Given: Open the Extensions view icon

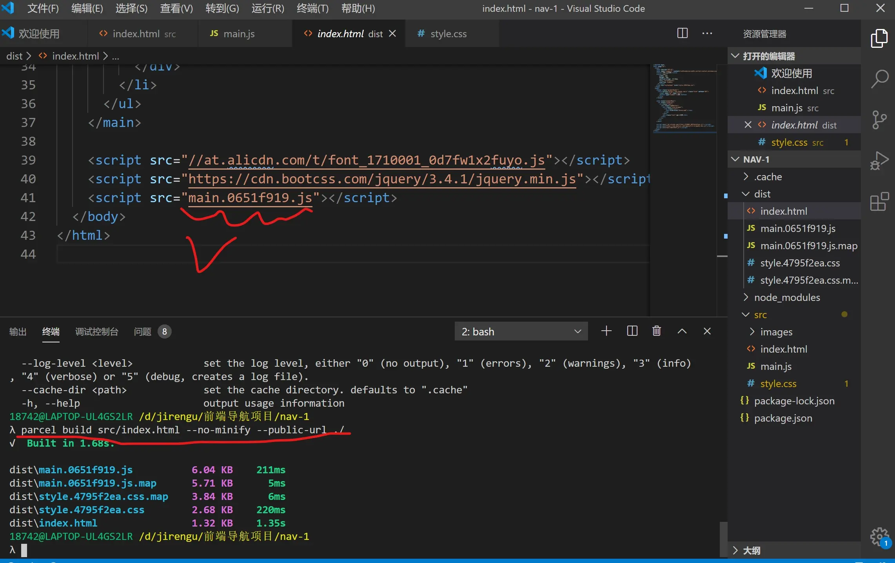Looking at the screenshot, I should point(879,201).
